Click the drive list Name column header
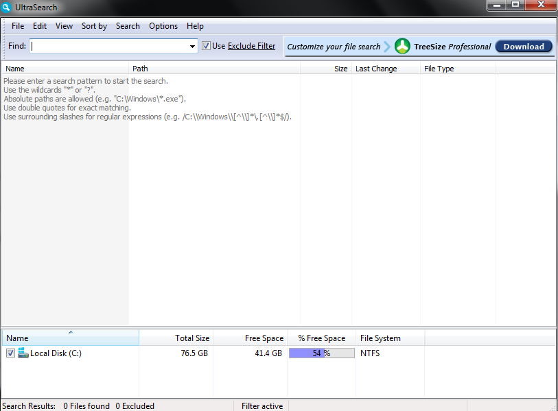This screenshot has width=558, height=411. (71, 338)
